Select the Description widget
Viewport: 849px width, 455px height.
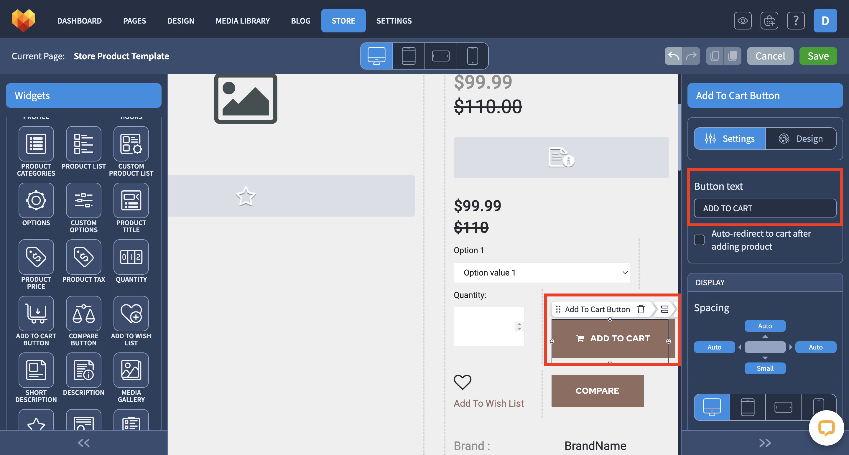pos(83,370)
